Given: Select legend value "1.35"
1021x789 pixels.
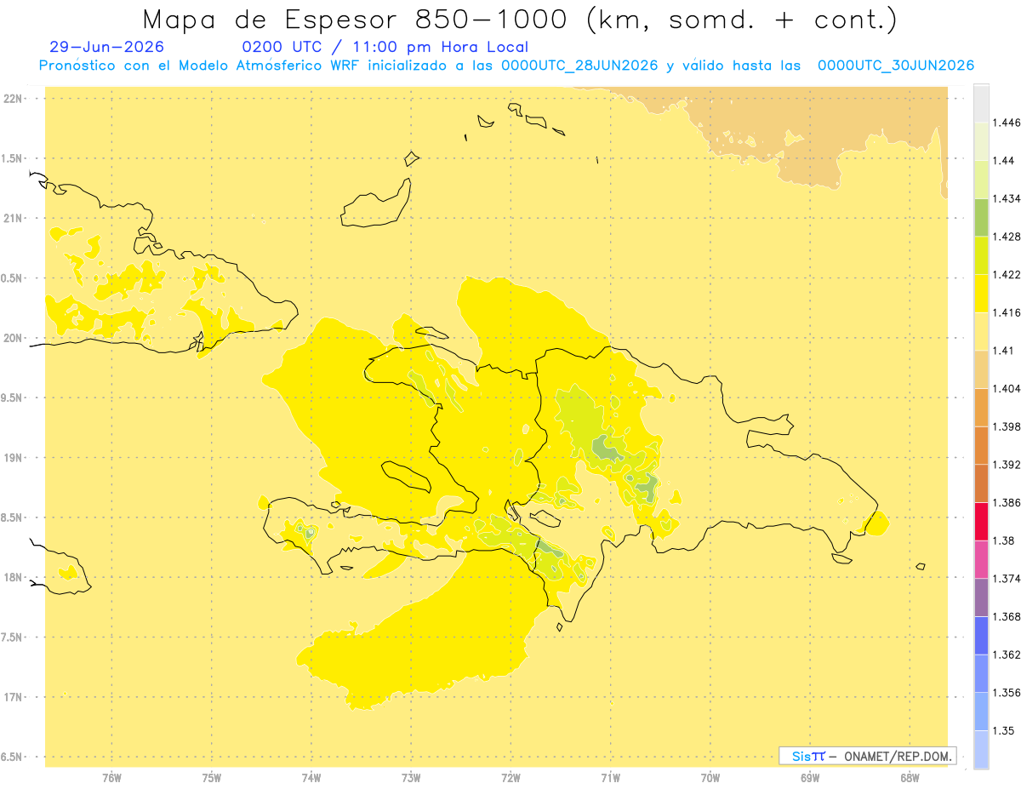Looking at the screenshot, I should coord(1004,730).
